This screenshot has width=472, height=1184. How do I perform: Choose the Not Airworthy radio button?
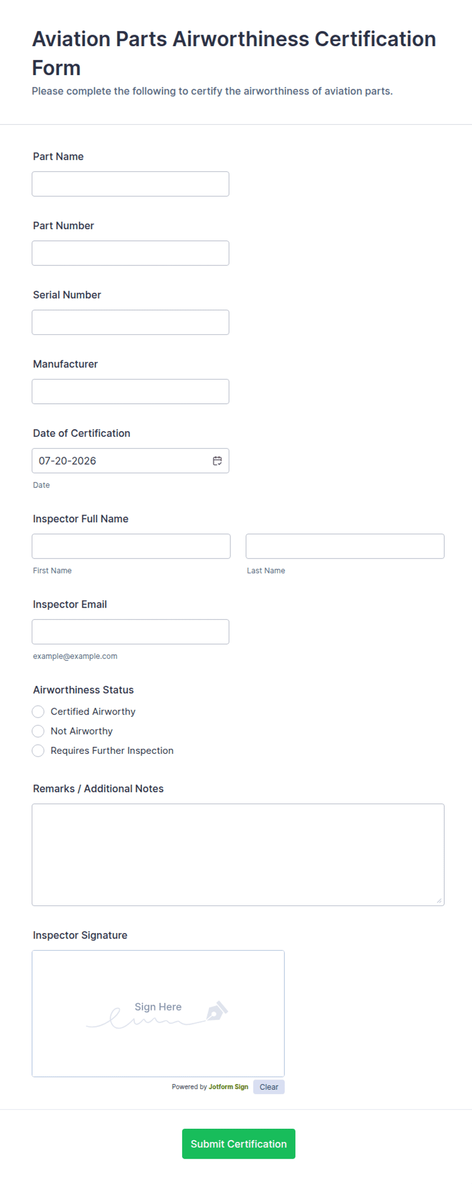coord(38,731)
